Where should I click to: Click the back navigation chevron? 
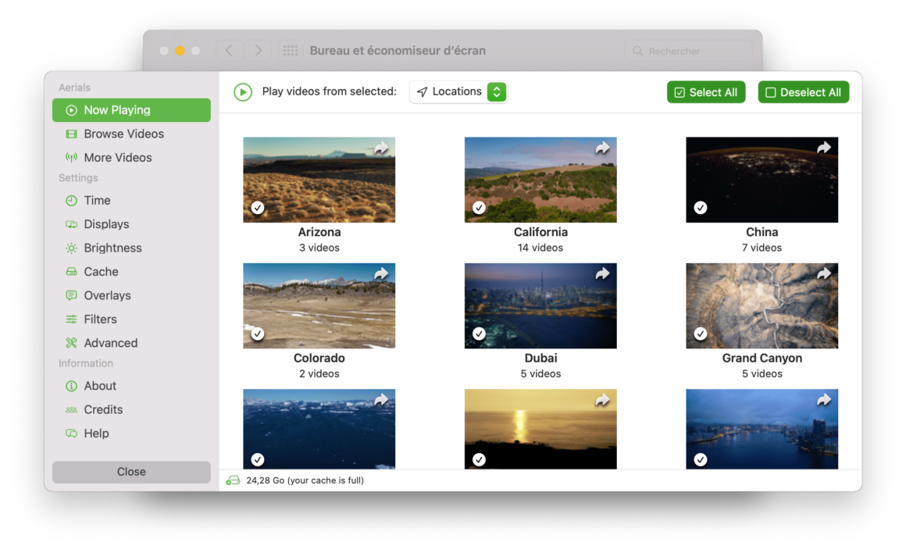coord(228,50)
